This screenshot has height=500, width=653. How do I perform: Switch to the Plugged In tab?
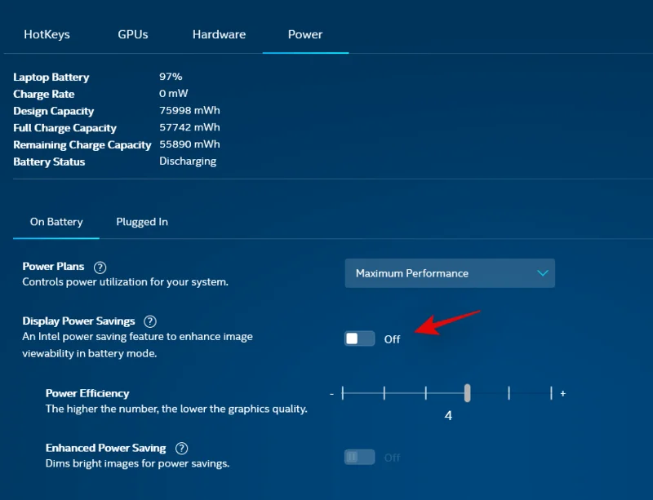tap(141, 221)
